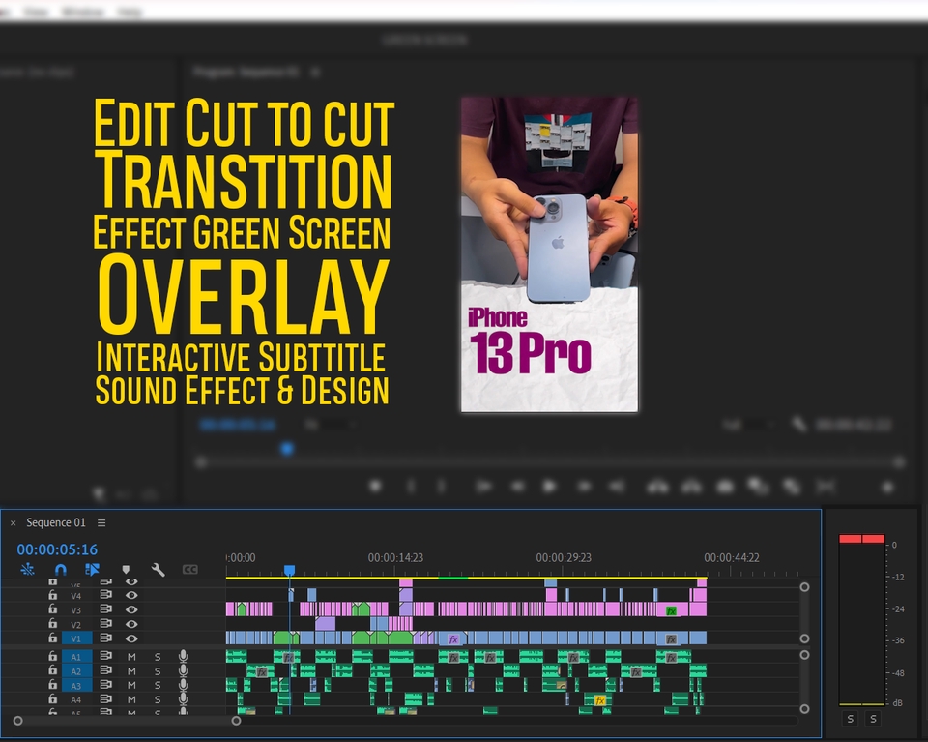Enable voice-over record on track A3

tap(184, 685)
